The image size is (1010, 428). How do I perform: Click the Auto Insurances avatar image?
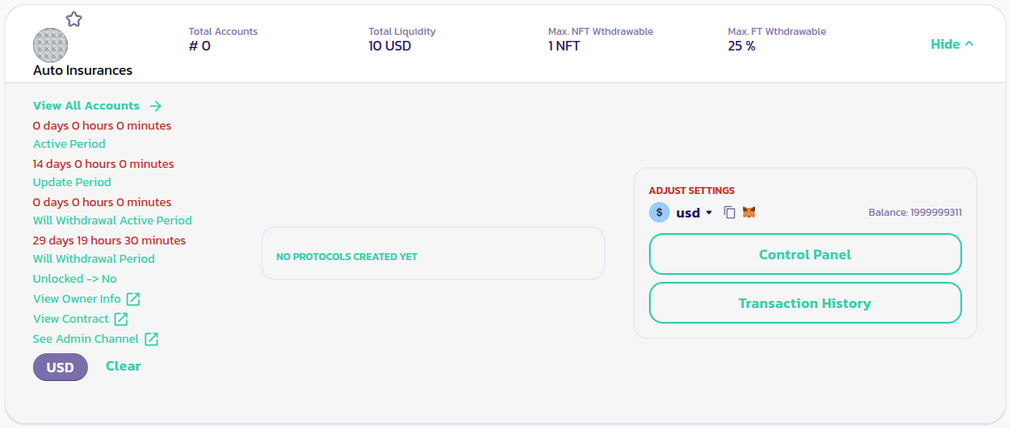tap(50, 44)
